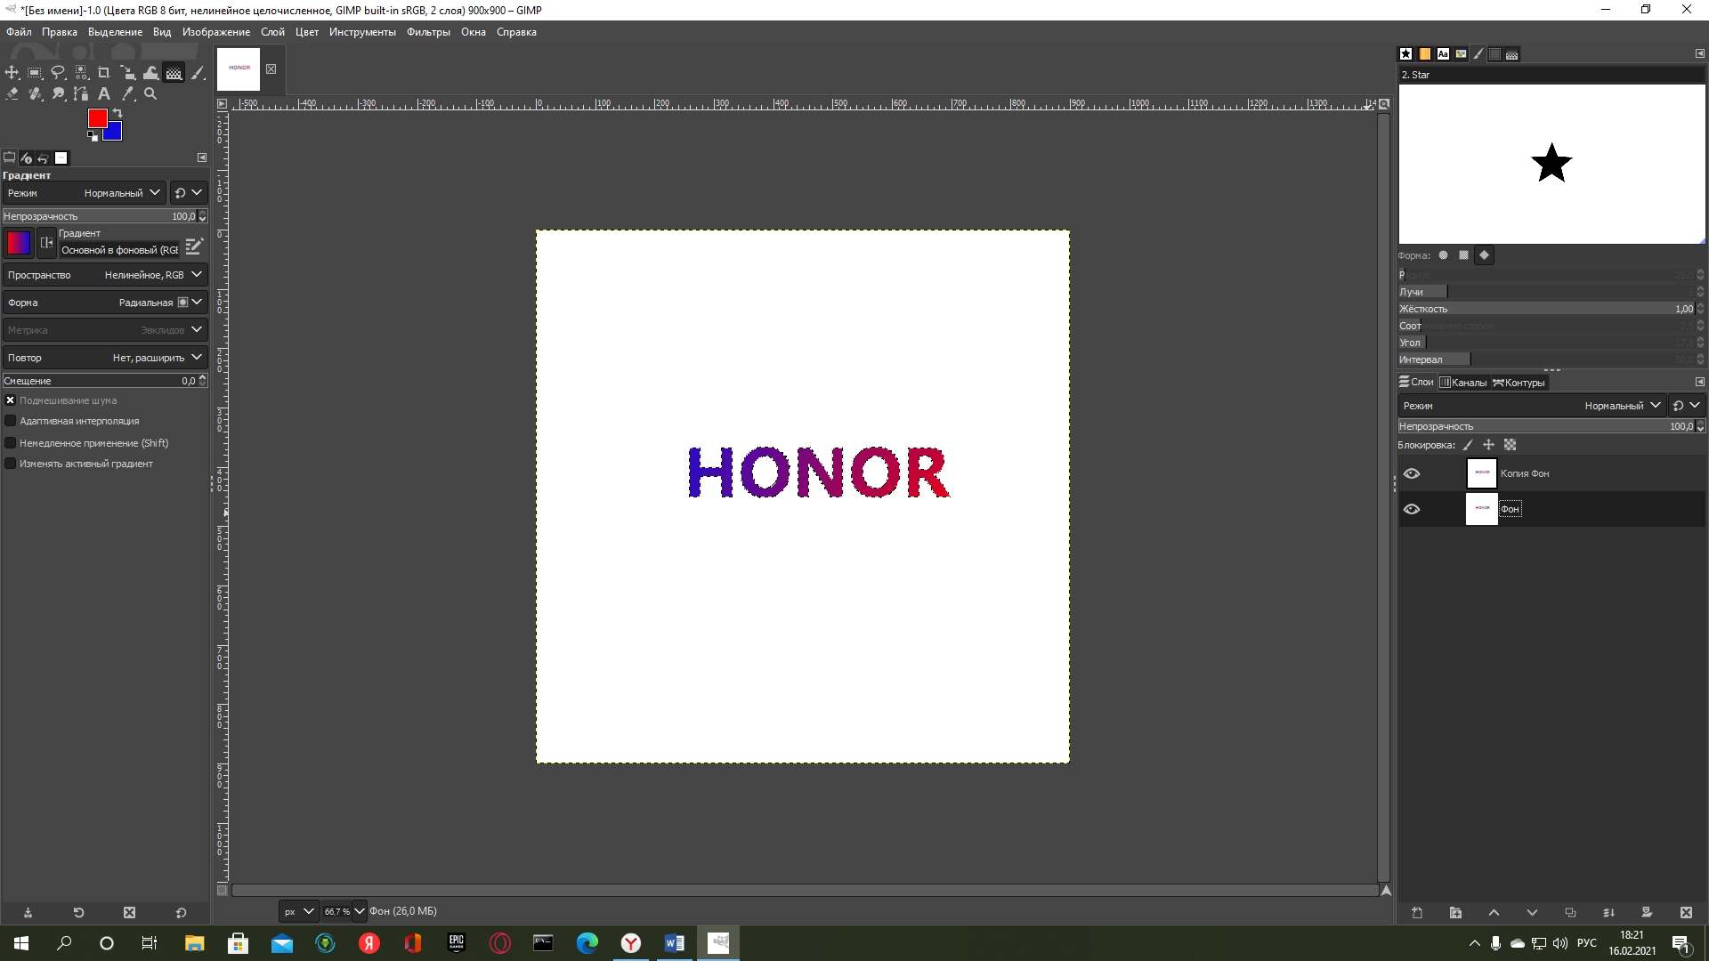Select the Zoom magnifier tool

[x=151, y=93]
